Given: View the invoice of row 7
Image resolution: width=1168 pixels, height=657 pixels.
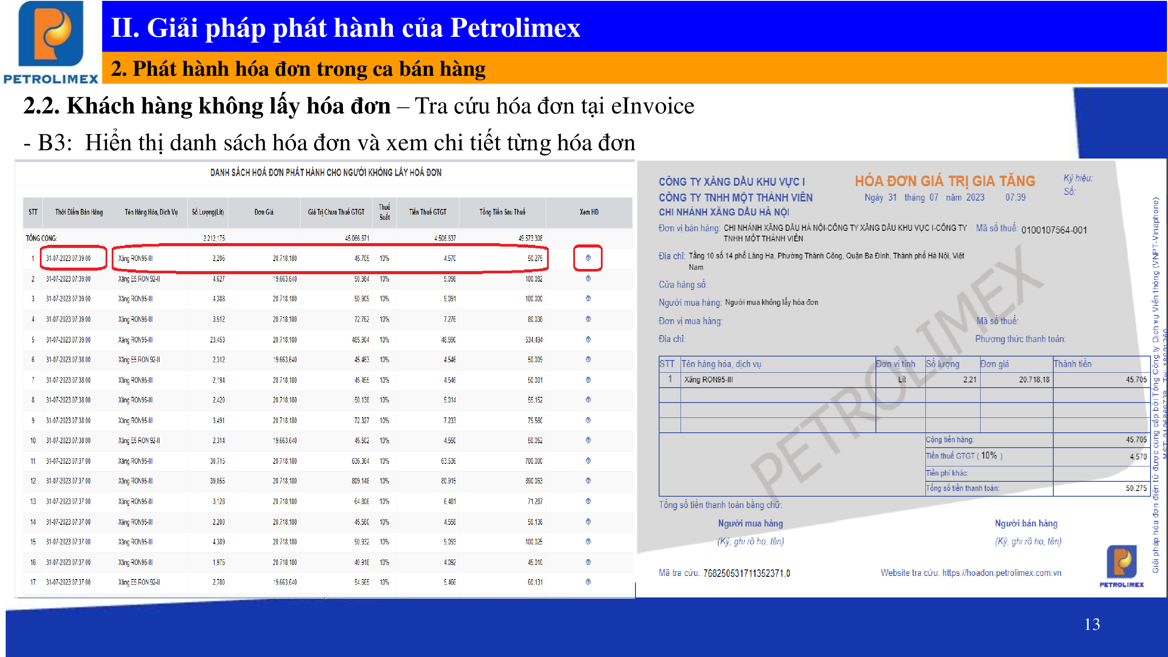Looking at the screenshot, I should [x=588, y=380].
